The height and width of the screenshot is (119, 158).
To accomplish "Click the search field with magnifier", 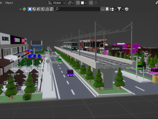I will (x=77, y=9).
